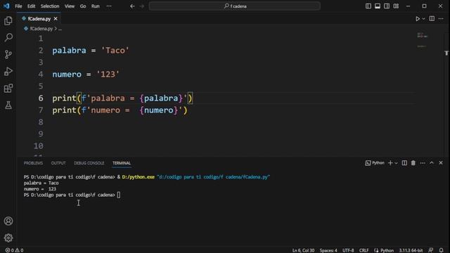Viewport: 450px width, 253px height.
Task: Click the code minimap preview
Action: pos(422,39)
